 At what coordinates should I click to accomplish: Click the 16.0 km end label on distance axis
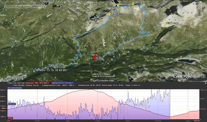coord(196,120)
